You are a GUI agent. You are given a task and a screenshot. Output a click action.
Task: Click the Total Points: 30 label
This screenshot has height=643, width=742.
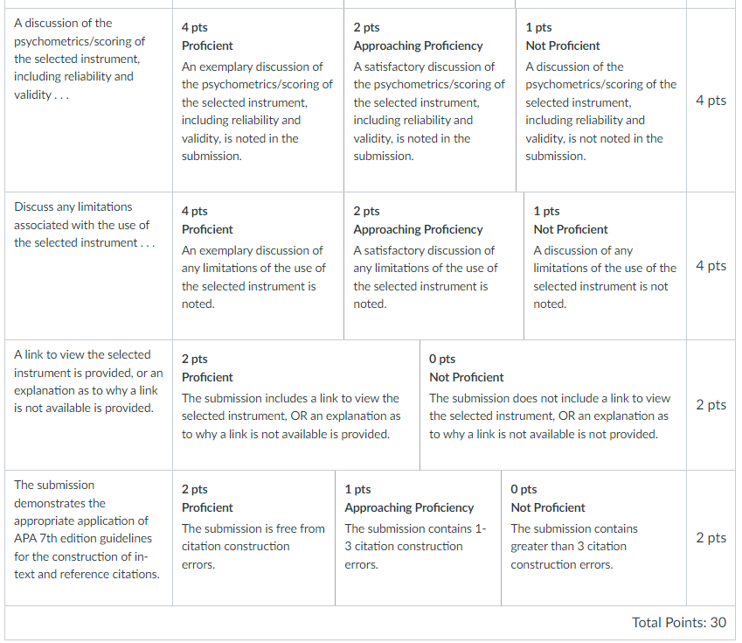(678, 623)
